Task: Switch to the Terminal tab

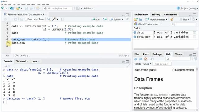Action: (x=21, y=61)
